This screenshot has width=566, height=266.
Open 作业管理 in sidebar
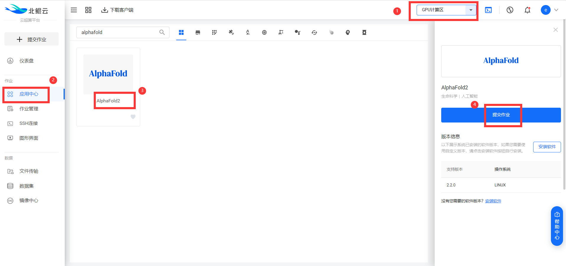click(x=29, y=109)
